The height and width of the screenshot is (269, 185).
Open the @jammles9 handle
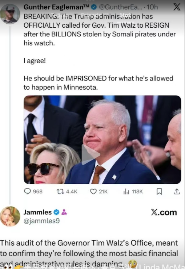pyautogui.click(x=42, y=221)
